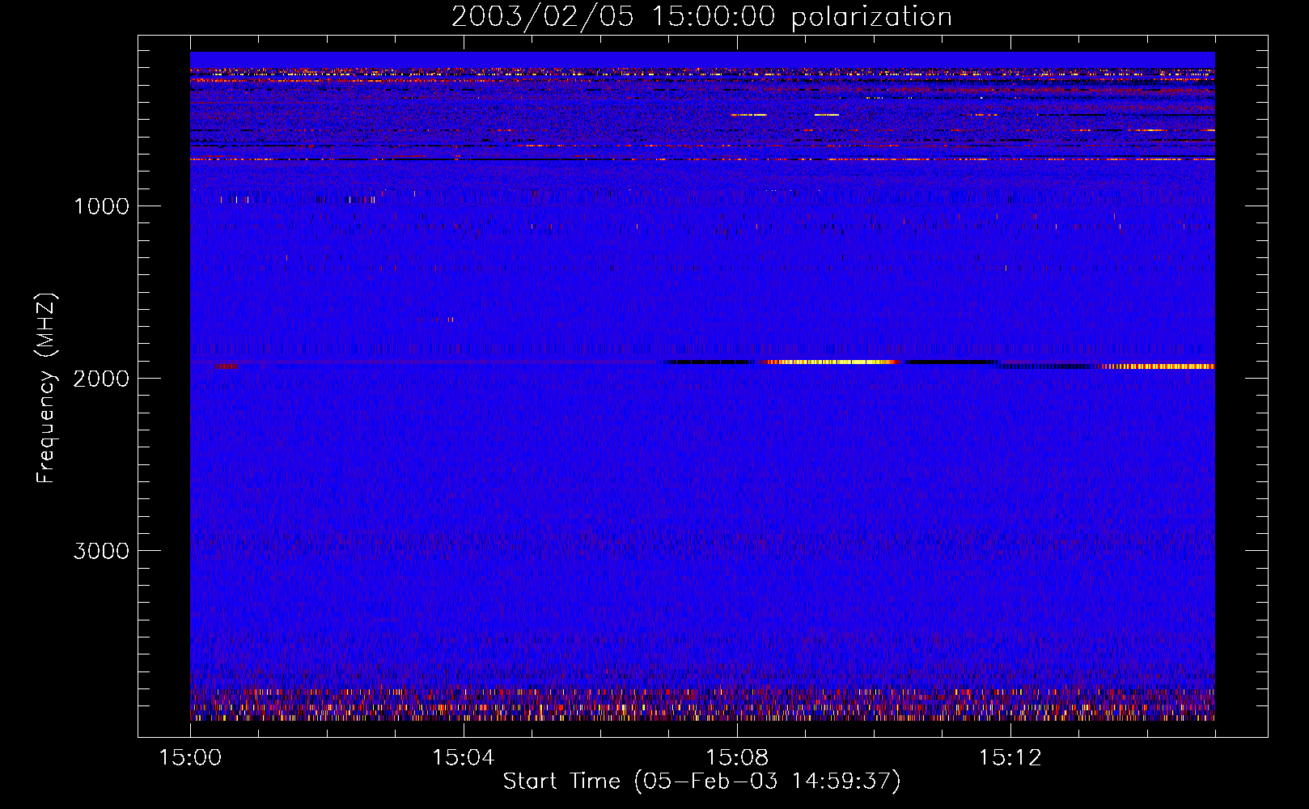
Task: Click the plot title '2003/02/05 15:00:00 polarization'
Action: [x=701, y=16]
